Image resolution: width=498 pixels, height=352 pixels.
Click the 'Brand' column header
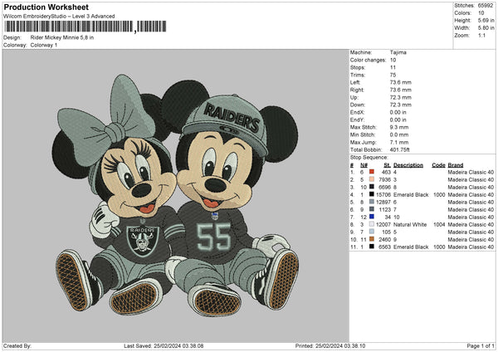point(456,165)
